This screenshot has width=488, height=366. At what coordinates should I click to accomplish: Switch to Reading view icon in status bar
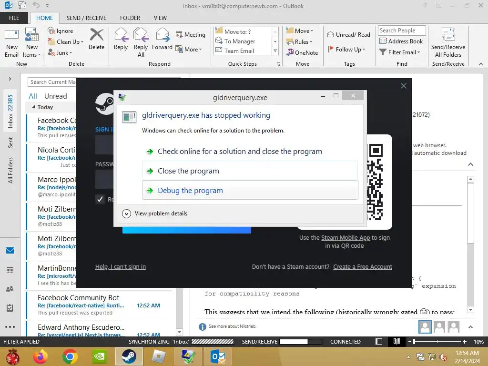(x=396, y=342)
